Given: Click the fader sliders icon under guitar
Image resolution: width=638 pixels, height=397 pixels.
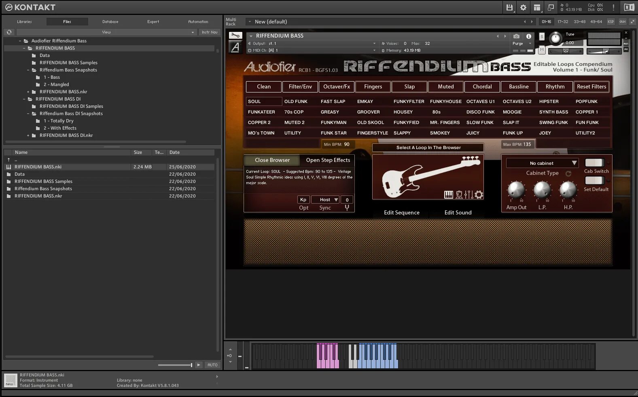Looking at the screenshot, I should (x=468, y=195).
